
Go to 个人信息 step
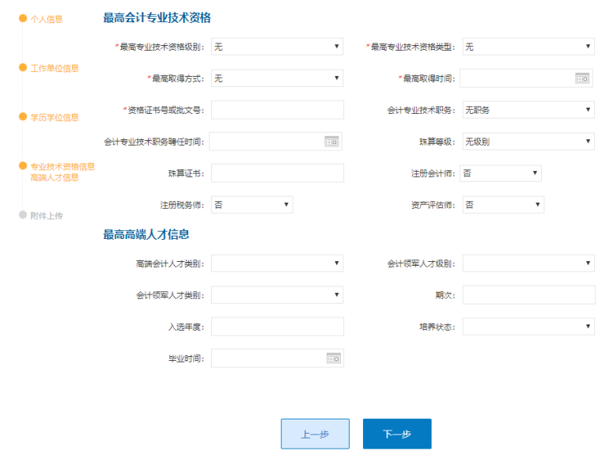46,19
